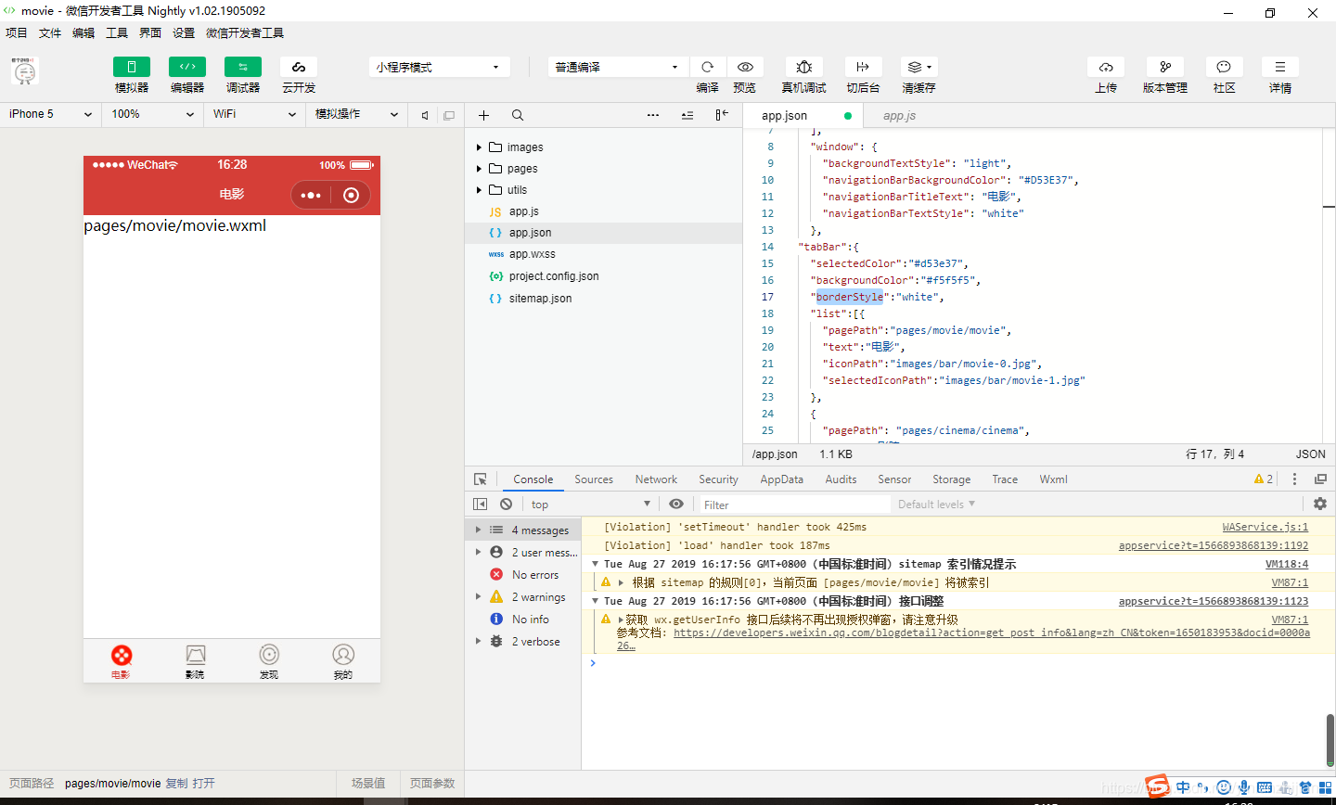The height and width of the screenshot is (805, 1336).
Task: Open console settings gear icon
Action: tap(1320, 505)
